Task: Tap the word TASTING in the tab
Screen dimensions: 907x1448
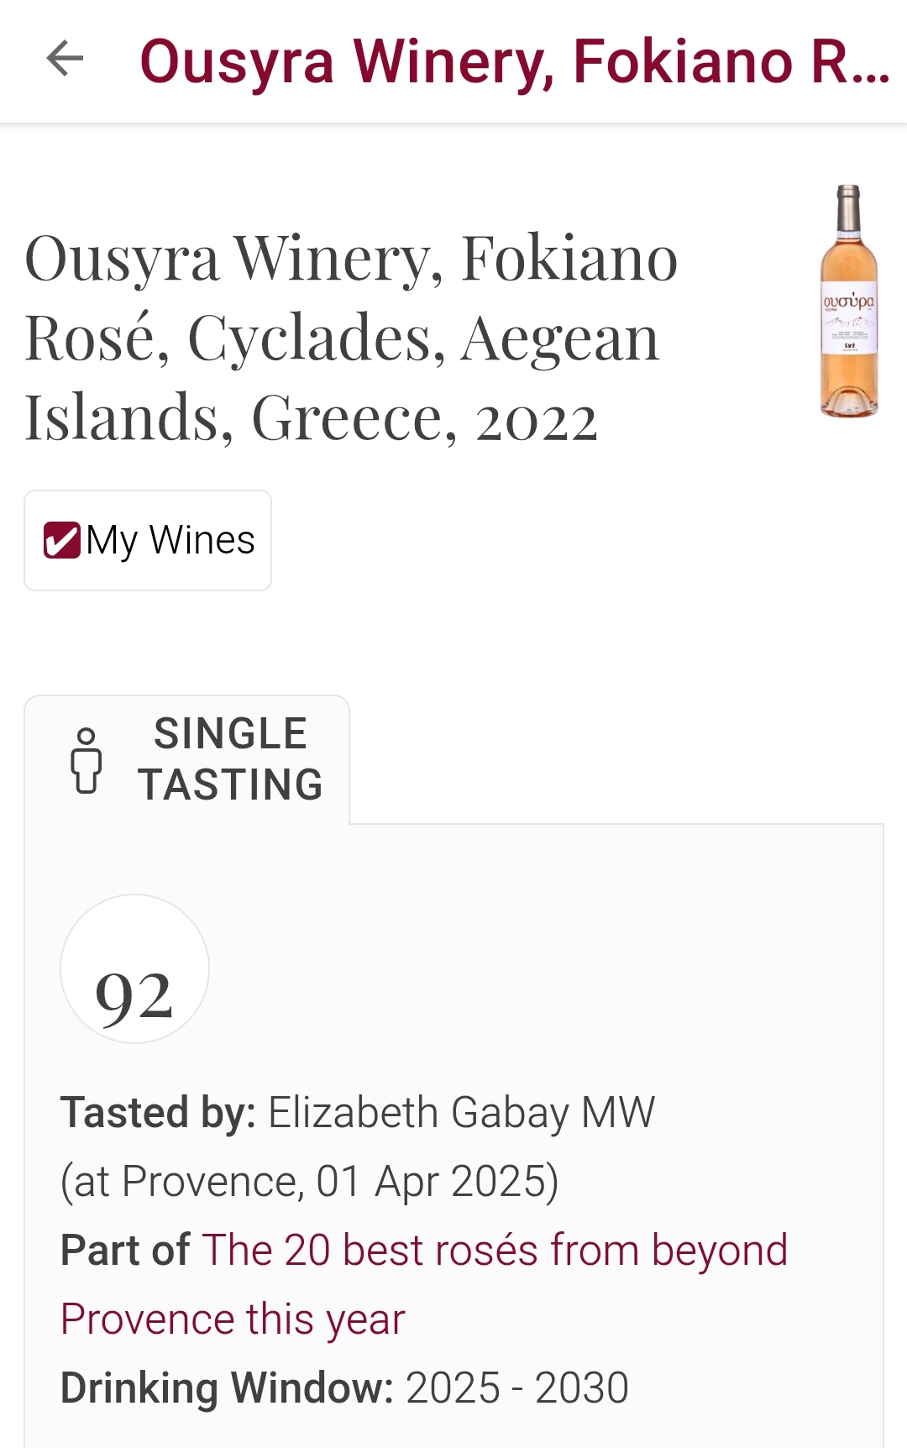Action: point(231,785)
